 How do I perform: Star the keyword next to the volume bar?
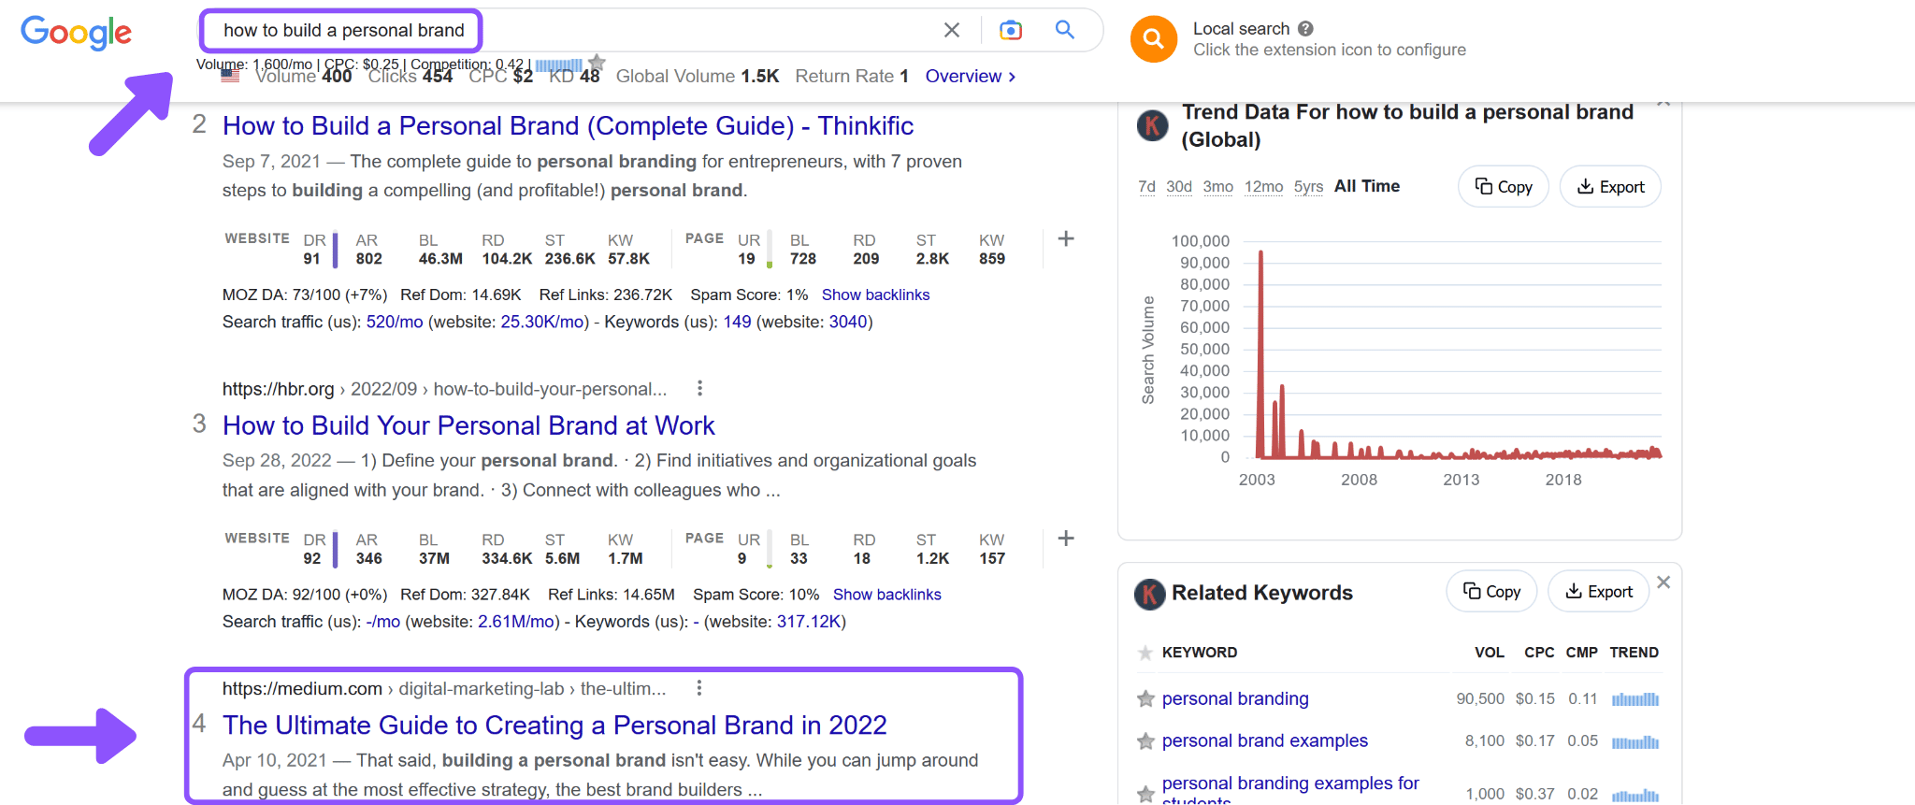(597, 63)
